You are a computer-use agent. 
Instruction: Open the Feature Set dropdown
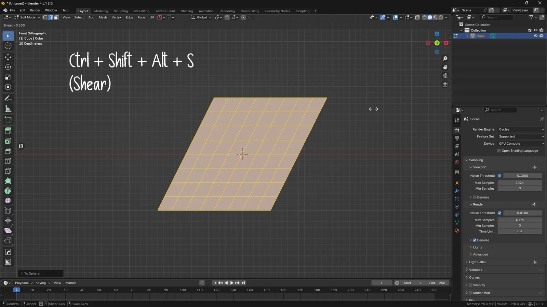tap(521, 136)
